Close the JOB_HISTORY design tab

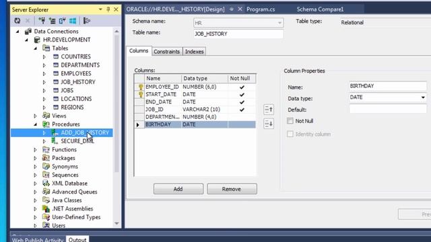coord(240,9)
